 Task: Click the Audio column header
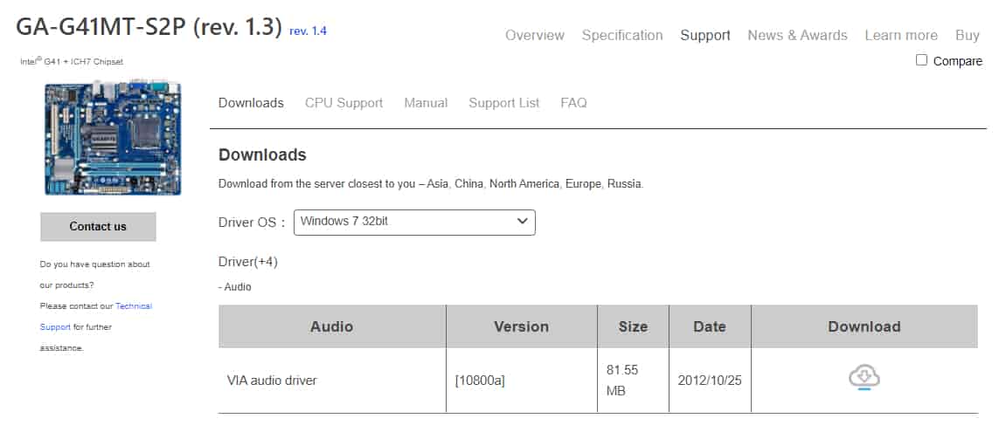tap(332, 326)
